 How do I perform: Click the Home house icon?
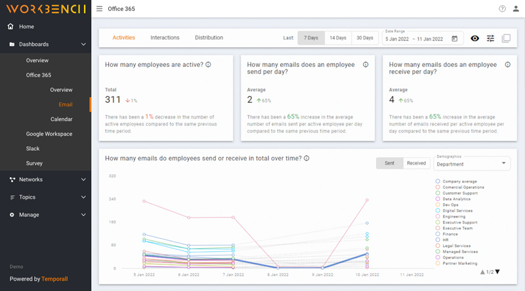10,26
